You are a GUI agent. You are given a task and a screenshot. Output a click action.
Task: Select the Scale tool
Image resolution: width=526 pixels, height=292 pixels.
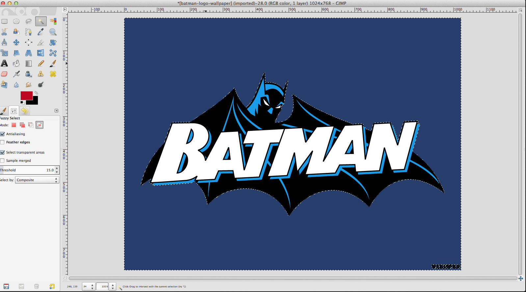[x=5, y=53]
